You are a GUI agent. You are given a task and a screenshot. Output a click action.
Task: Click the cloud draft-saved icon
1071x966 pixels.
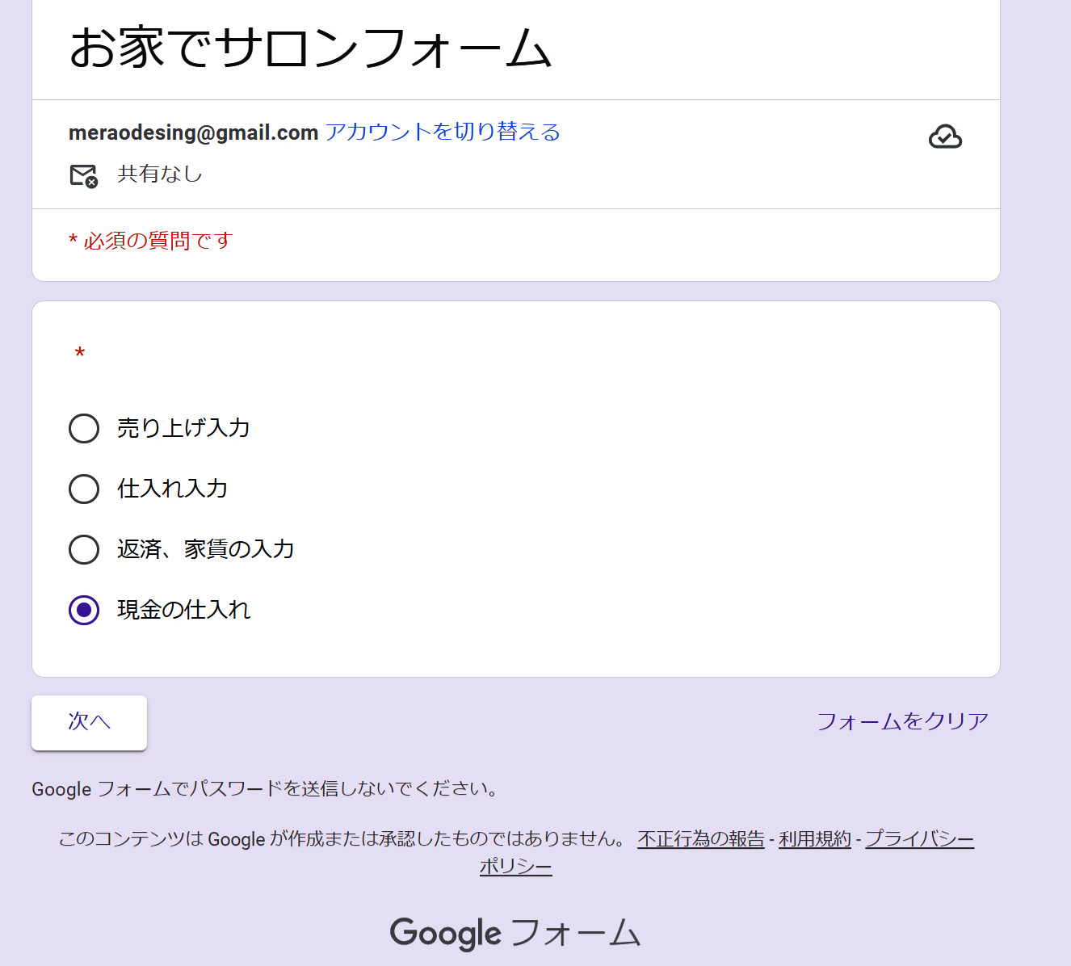tap(945, 137)
